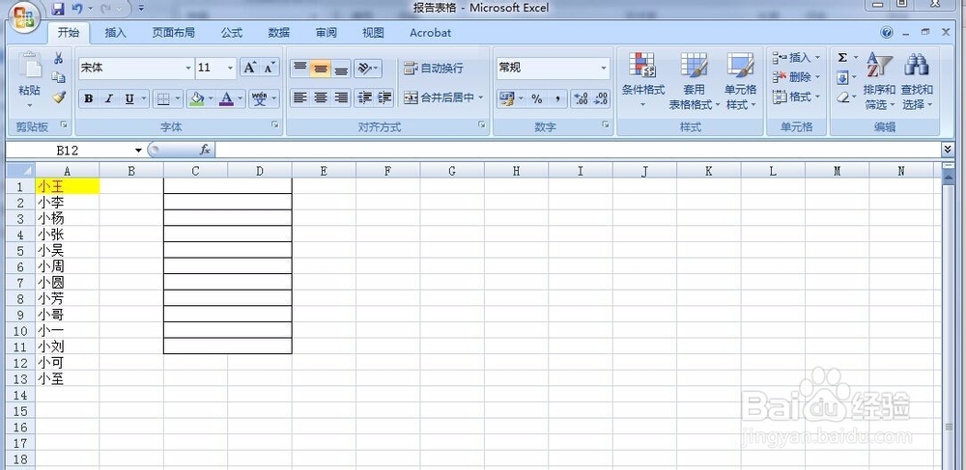Select column C header

pyautogui.click(x=195, y=171)
